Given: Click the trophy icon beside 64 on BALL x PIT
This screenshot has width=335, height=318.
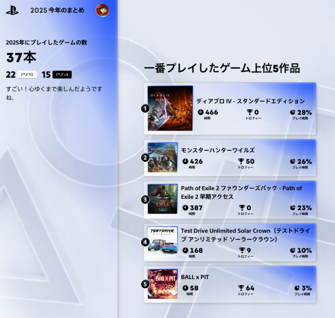Looking at the screenshot, I should point(241,288).
